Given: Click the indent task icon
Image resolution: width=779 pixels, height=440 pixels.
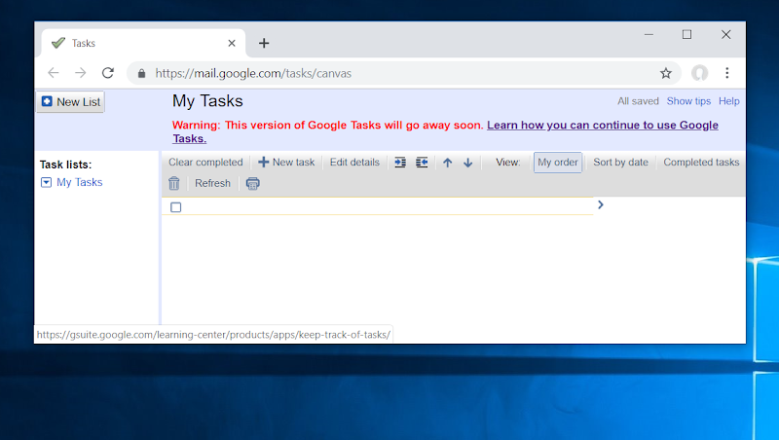Looking at the screenshot, I should point(400,163).
